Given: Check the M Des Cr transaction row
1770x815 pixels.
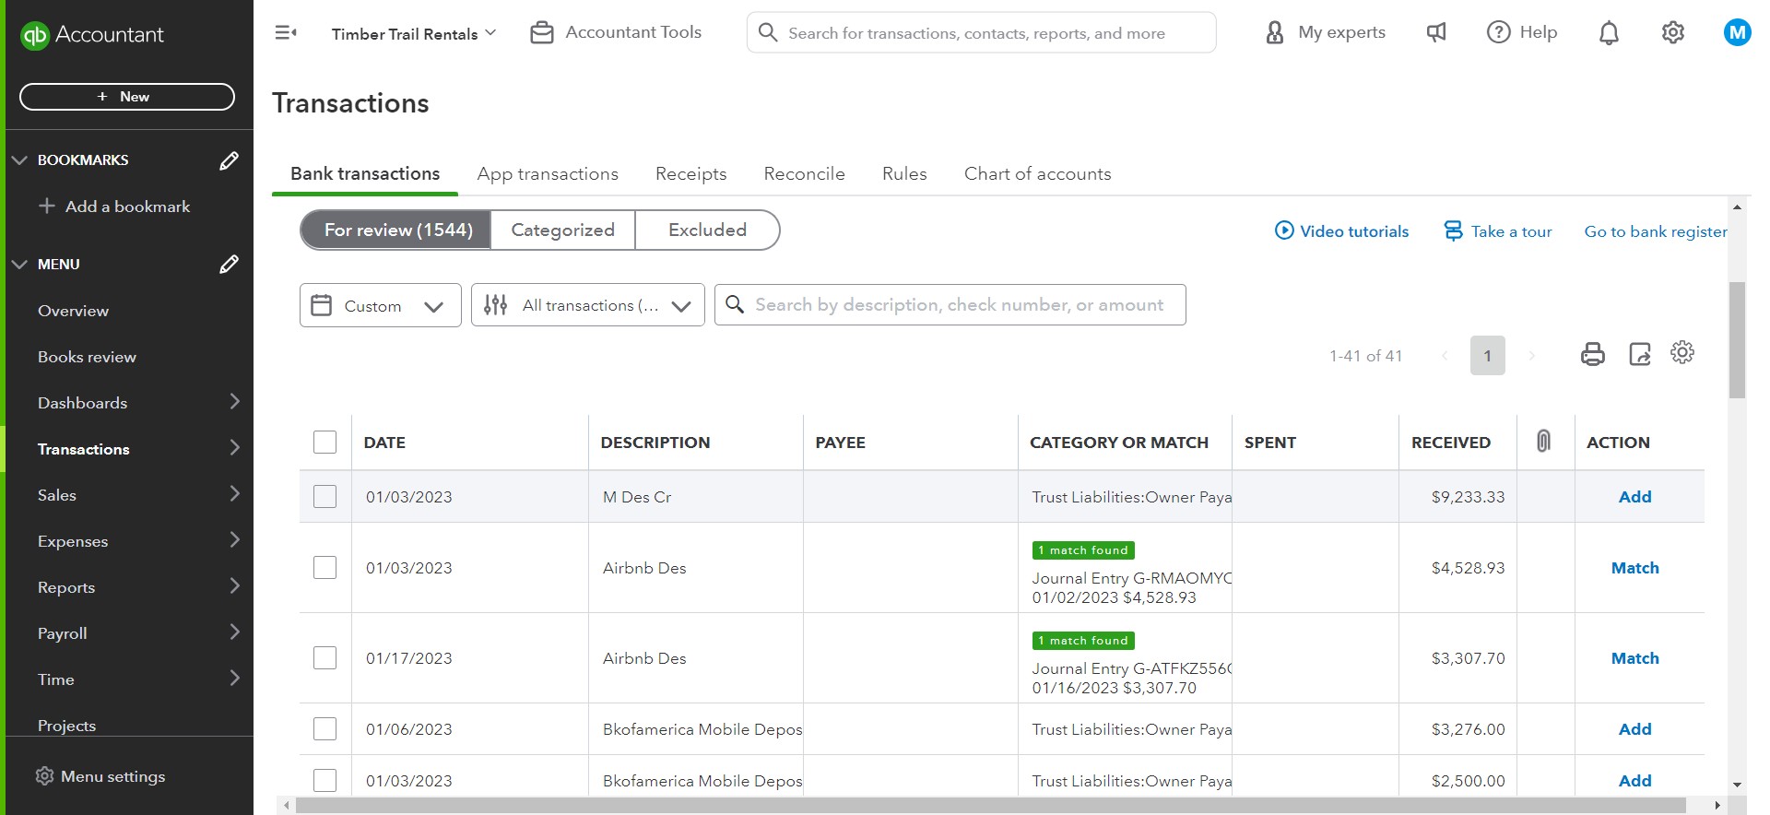Looking at the screenshot, I should (324, 497).
